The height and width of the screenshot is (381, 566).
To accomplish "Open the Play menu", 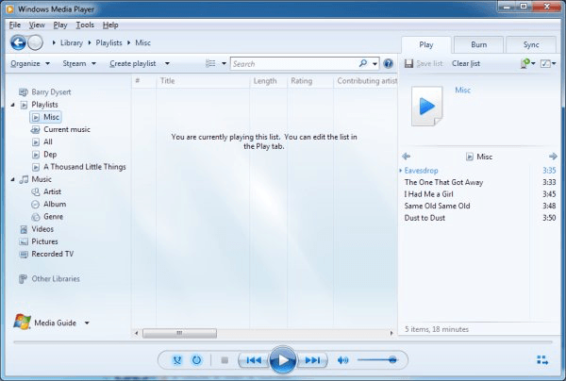I will 60,25.
